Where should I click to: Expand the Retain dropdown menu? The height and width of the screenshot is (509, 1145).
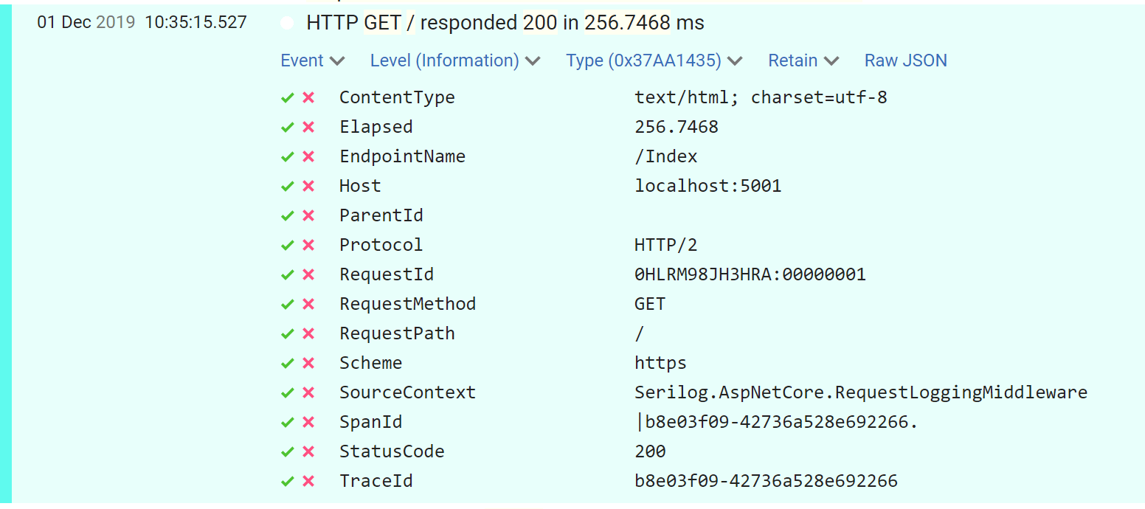click(803, 60)
